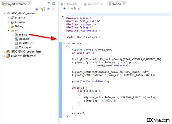Viewport: 172px width, 124px height.
Task: Select zstar_hw_platform_0 project icon
Action: click(8, 56)
